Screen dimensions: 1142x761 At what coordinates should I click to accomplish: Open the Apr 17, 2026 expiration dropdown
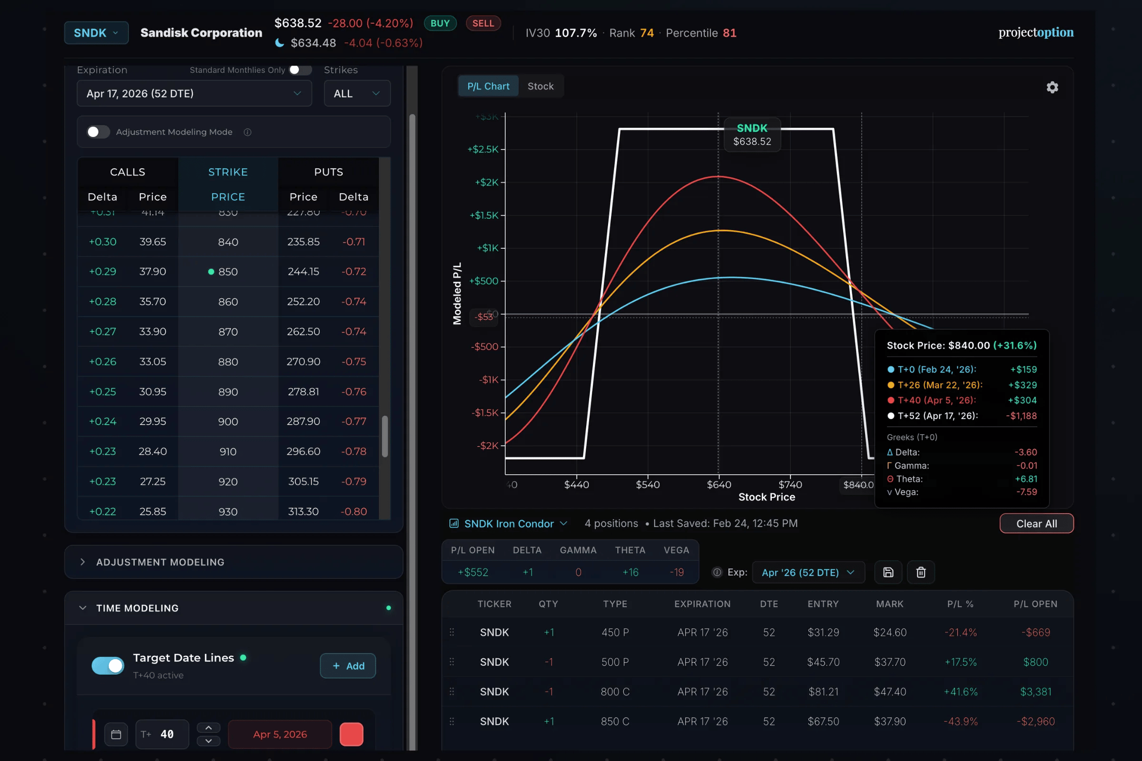[194, 93]
